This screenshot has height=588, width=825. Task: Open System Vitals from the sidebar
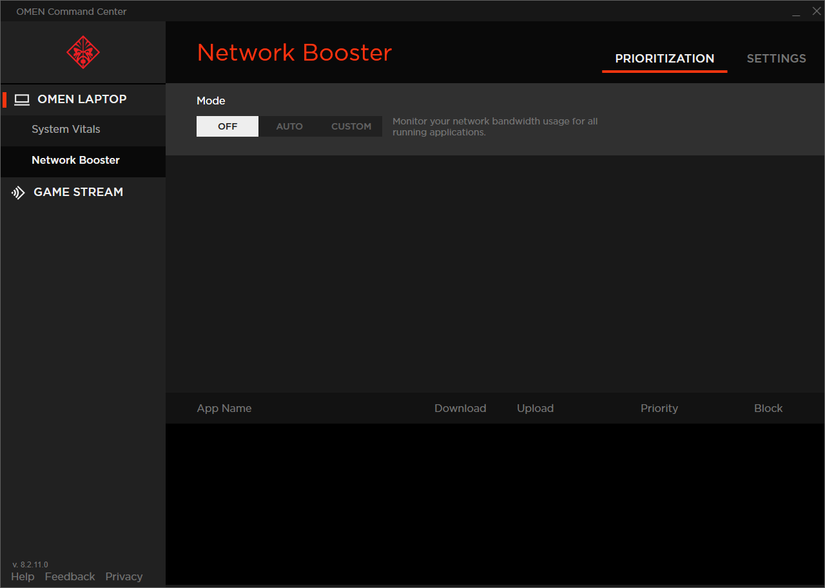click(x=66, y=129)
